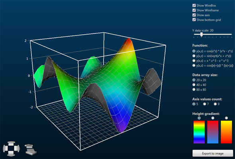This screenshot has width=235, height=159.
Task: Turn off the Show bottom grid checkbox
Action: click(194, 20)
